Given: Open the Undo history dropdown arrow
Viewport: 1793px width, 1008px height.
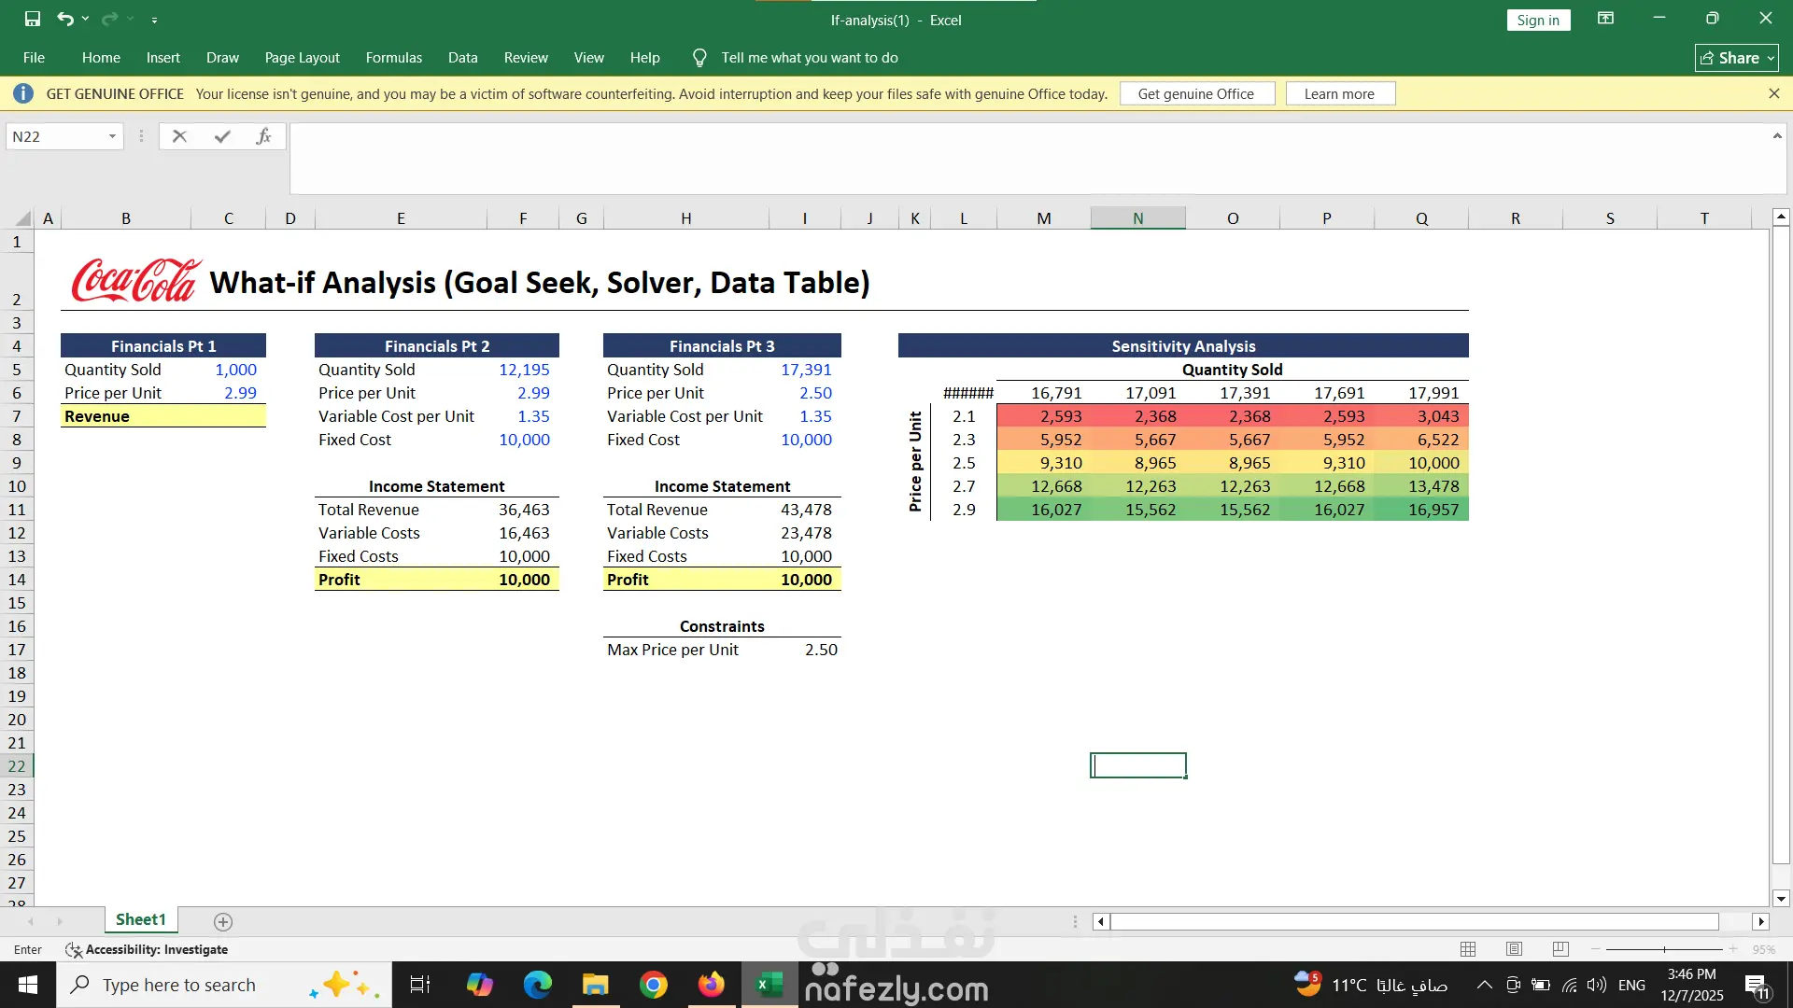Looking at the screenshot, I should [86, 19].
